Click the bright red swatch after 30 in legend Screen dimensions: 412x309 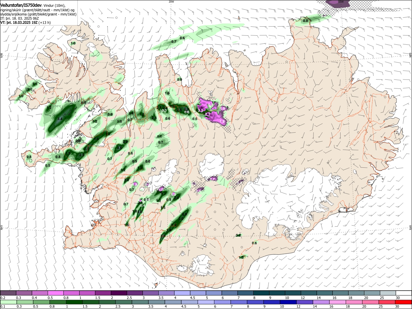point(404,302)
